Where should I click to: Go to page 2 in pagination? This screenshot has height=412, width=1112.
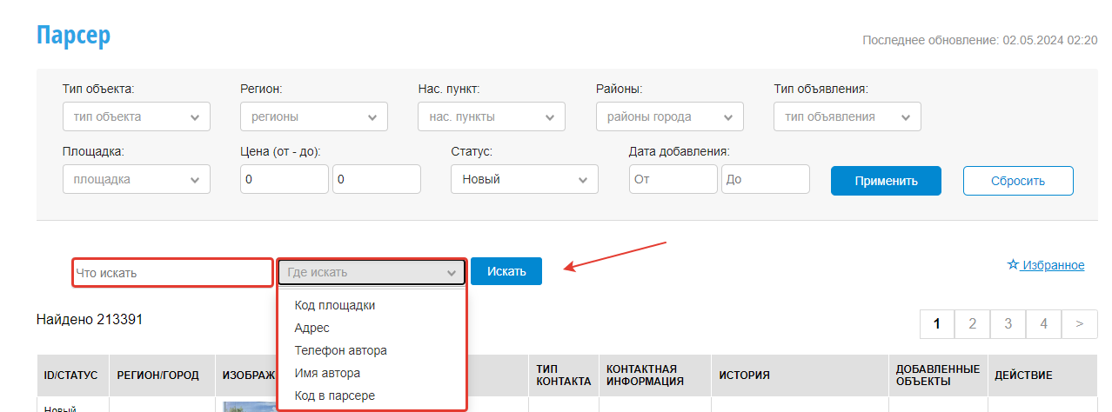click(972, 323)
